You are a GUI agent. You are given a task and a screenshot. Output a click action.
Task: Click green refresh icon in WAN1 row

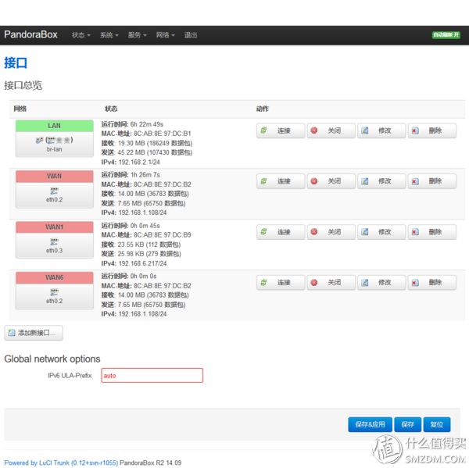click(x=263, y=232)
